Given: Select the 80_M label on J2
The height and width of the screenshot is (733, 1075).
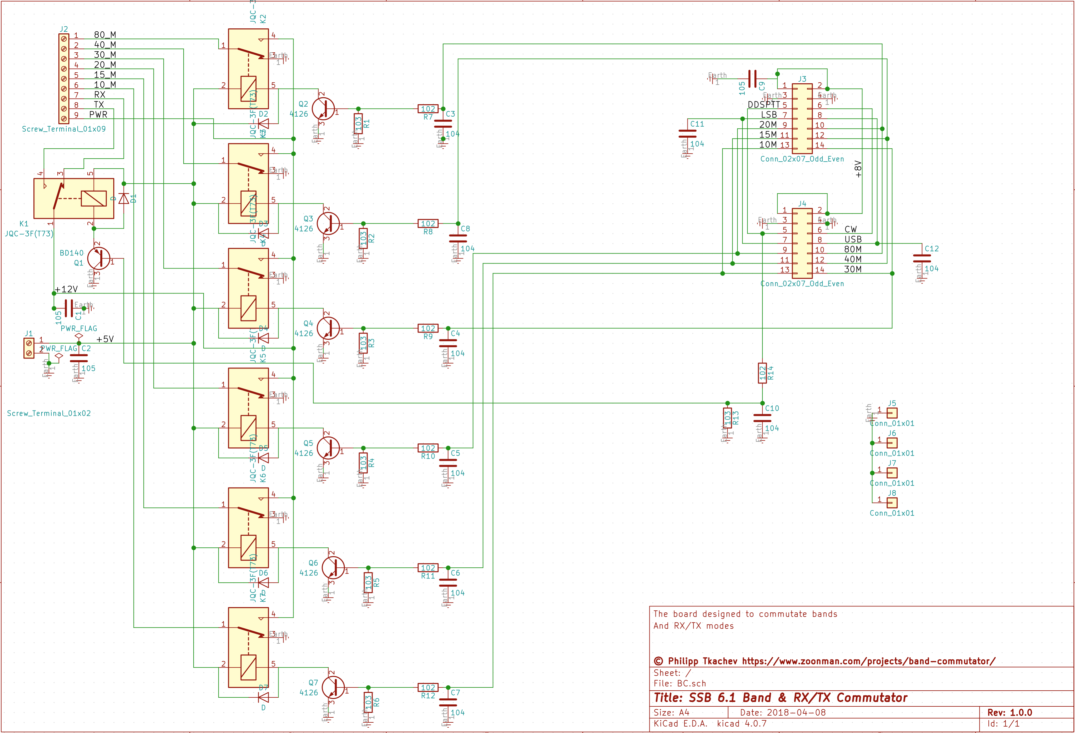Looking at the screenshot, I should (x=105, y=35).
